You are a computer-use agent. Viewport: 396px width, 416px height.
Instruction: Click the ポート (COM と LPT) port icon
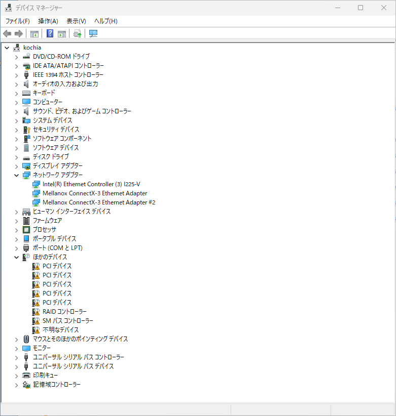(26, 248)
